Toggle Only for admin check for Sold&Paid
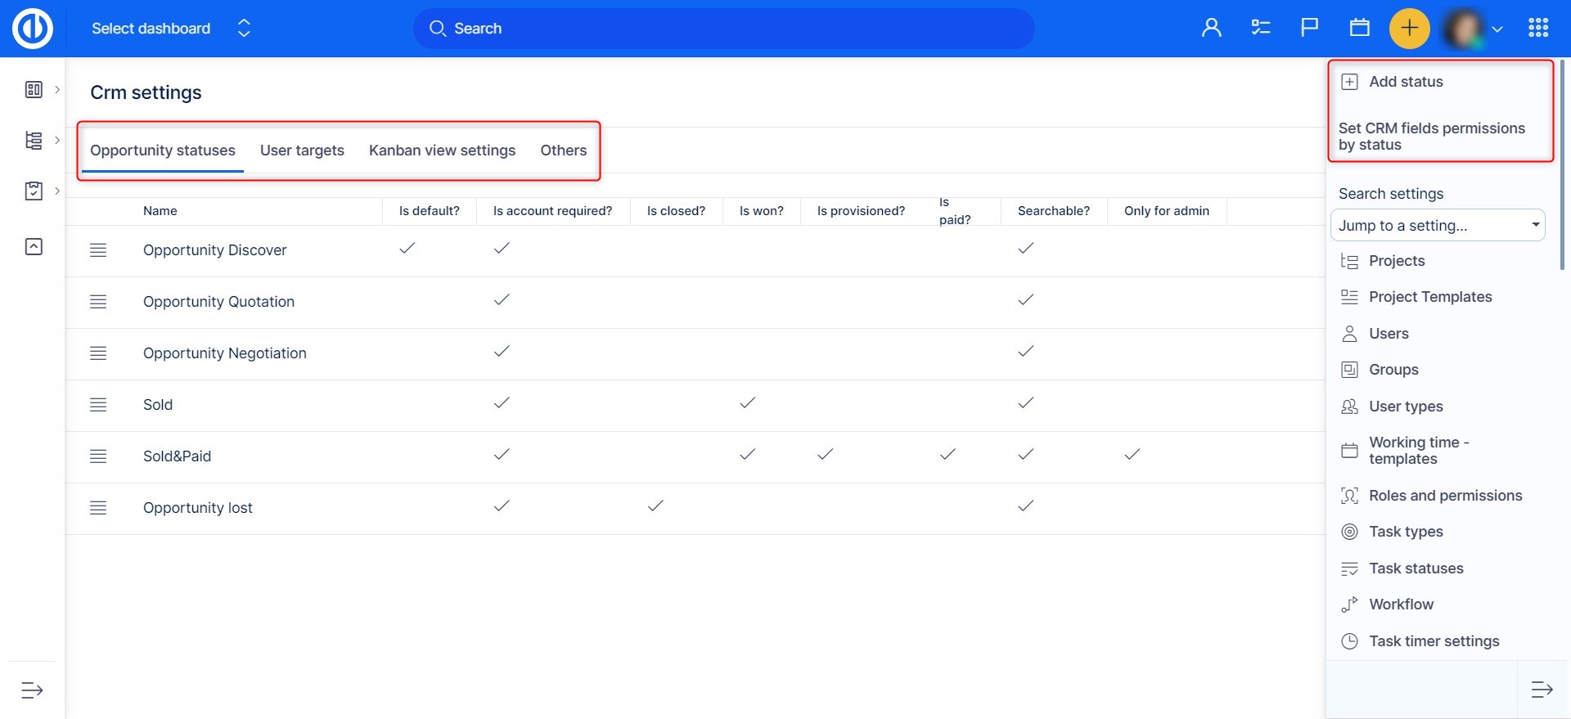The image size is (1571, 719). (x=1132, y=455)
